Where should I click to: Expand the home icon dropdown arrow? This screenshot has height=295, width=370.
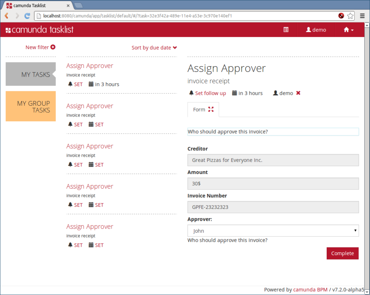click(352, 30)
